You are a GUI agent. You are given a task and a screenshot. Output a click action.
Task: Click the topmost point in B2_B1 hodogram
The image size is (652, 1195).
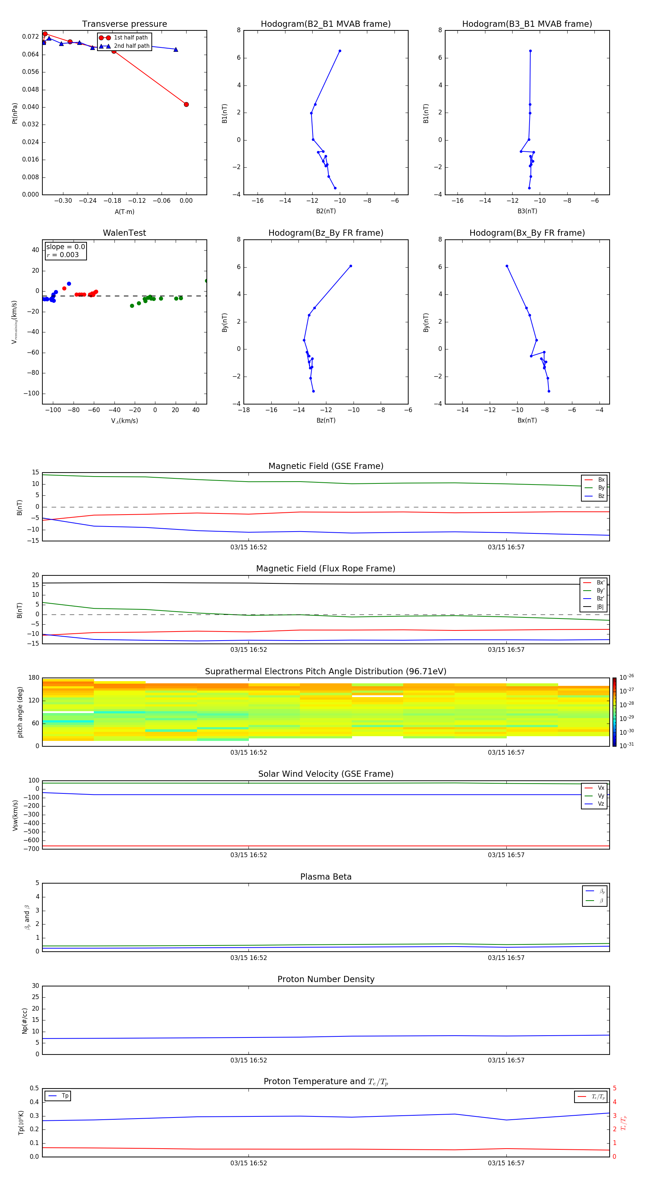click(340, 51)
